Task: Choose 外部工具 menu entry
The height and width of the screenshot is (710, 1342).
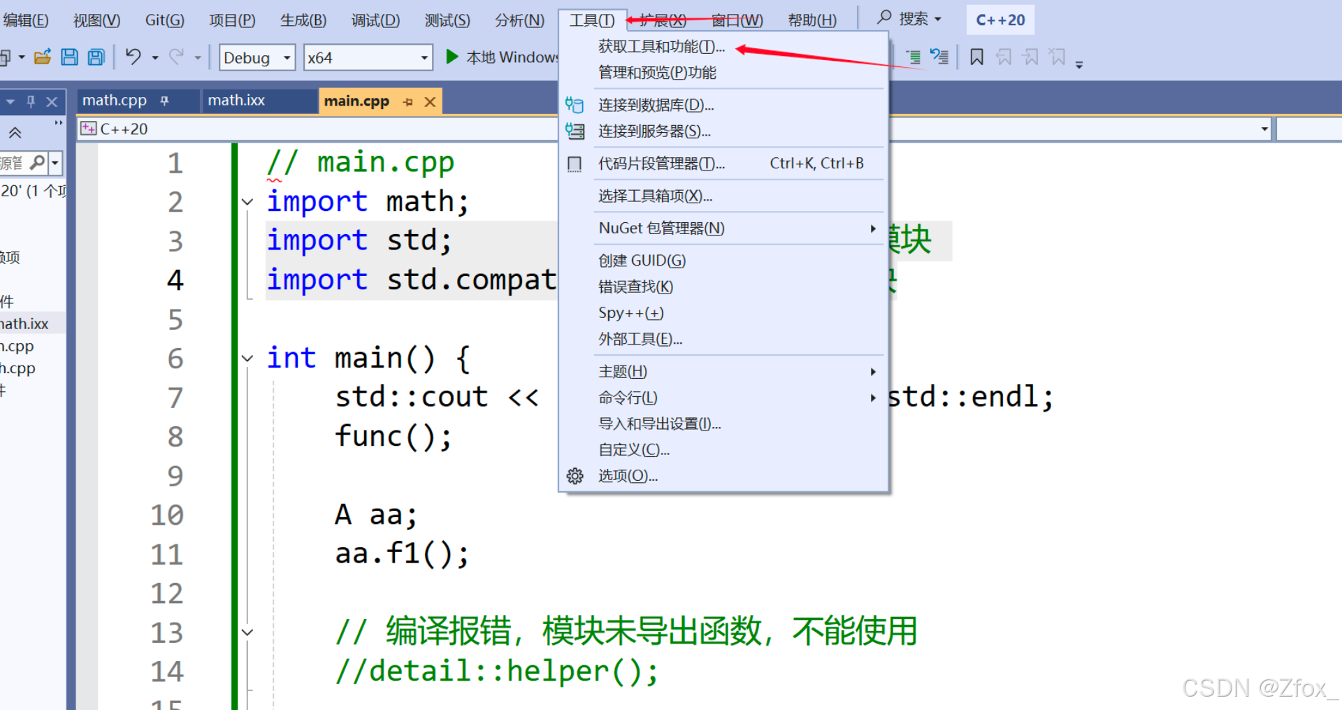Action: 723,339
